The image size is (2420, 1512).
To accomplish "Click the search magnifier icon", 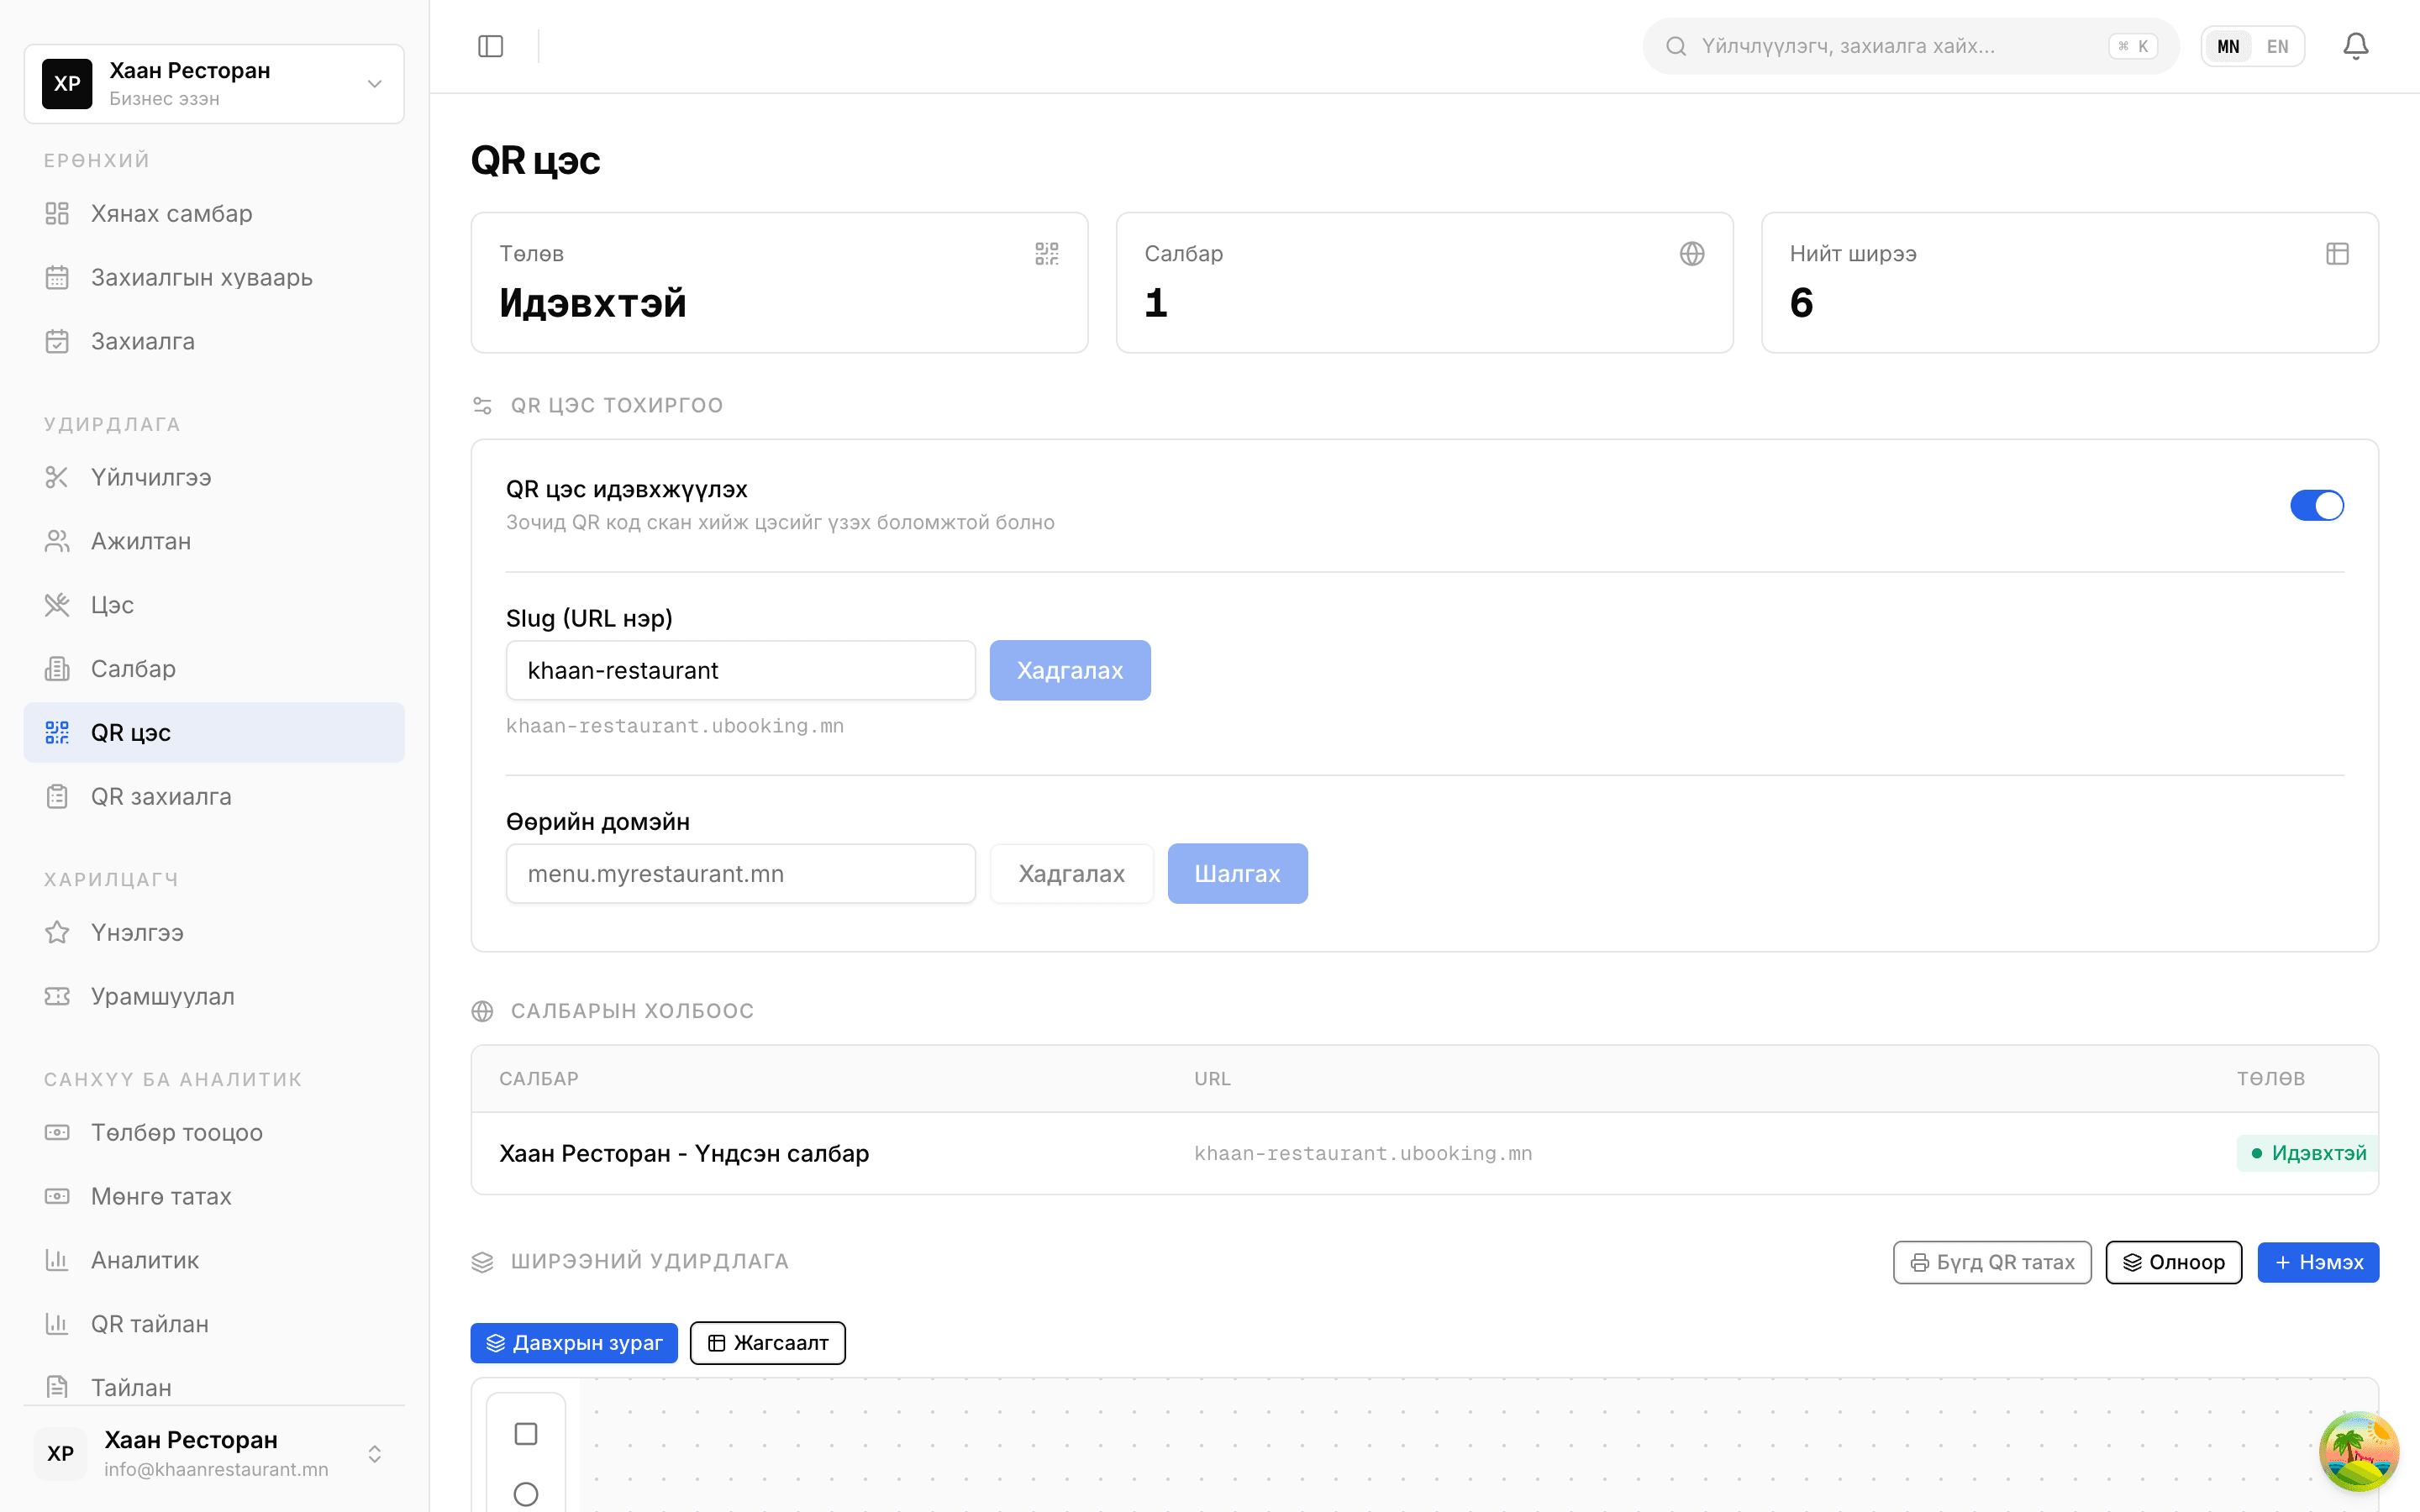I will pyautogui.click(x=1676, y=46).
